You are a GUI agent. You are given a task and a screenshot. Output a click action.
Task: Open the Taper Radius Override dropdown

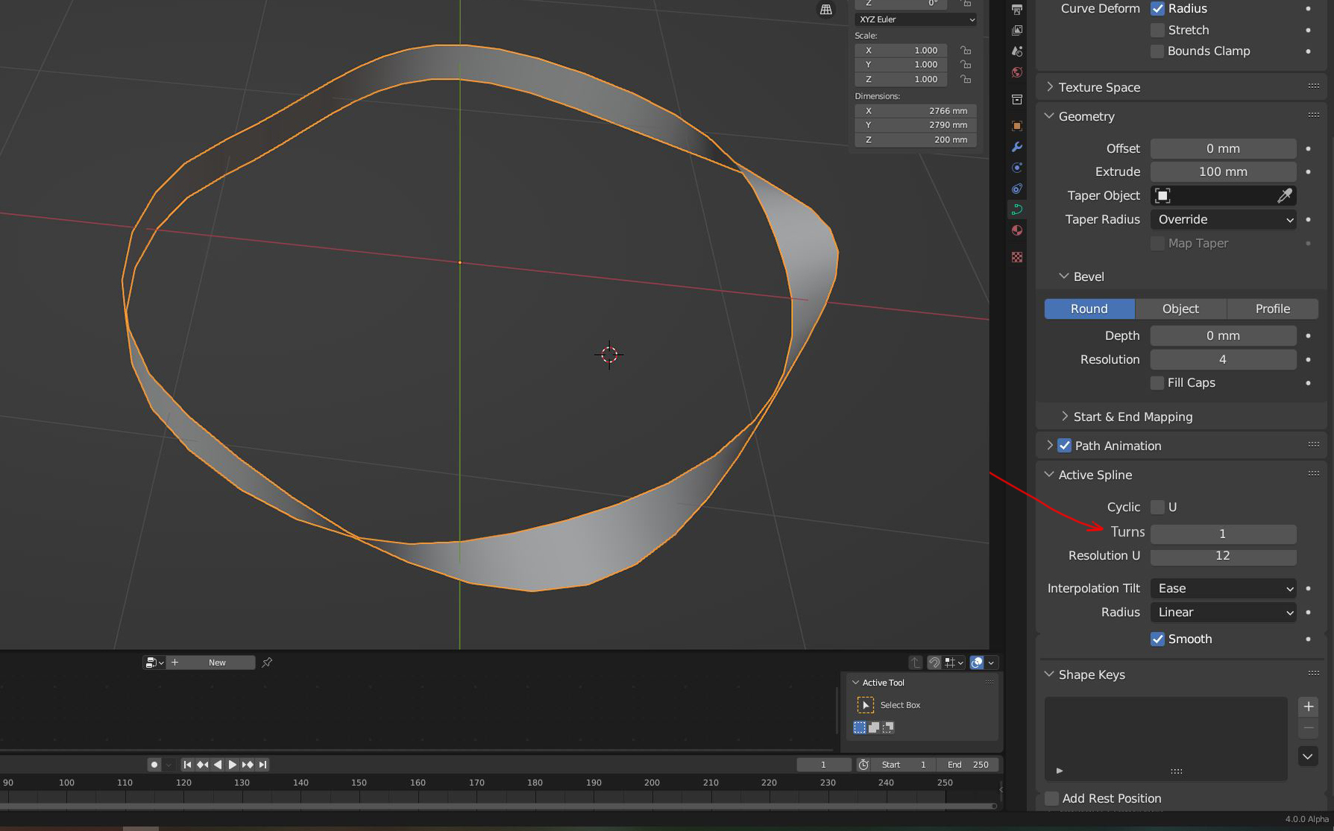(x=1223, y=219)
